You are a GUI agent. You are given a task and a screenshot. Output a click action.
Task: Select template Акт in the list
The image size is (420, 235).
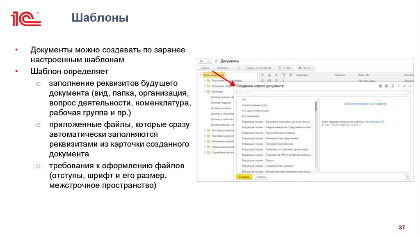click(244, 100)
